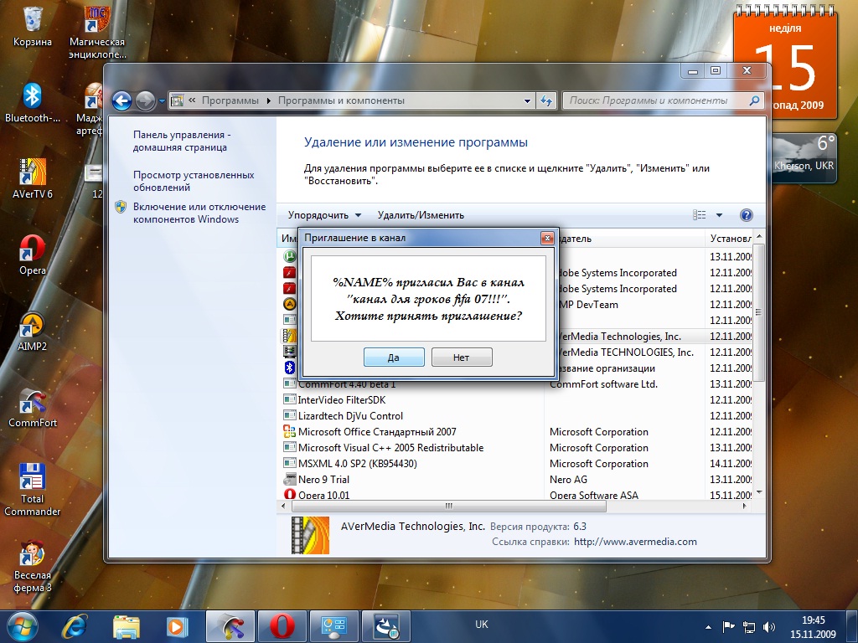Click the view mode icon in the toolbar
858x643 pixels.
[699, 215]
